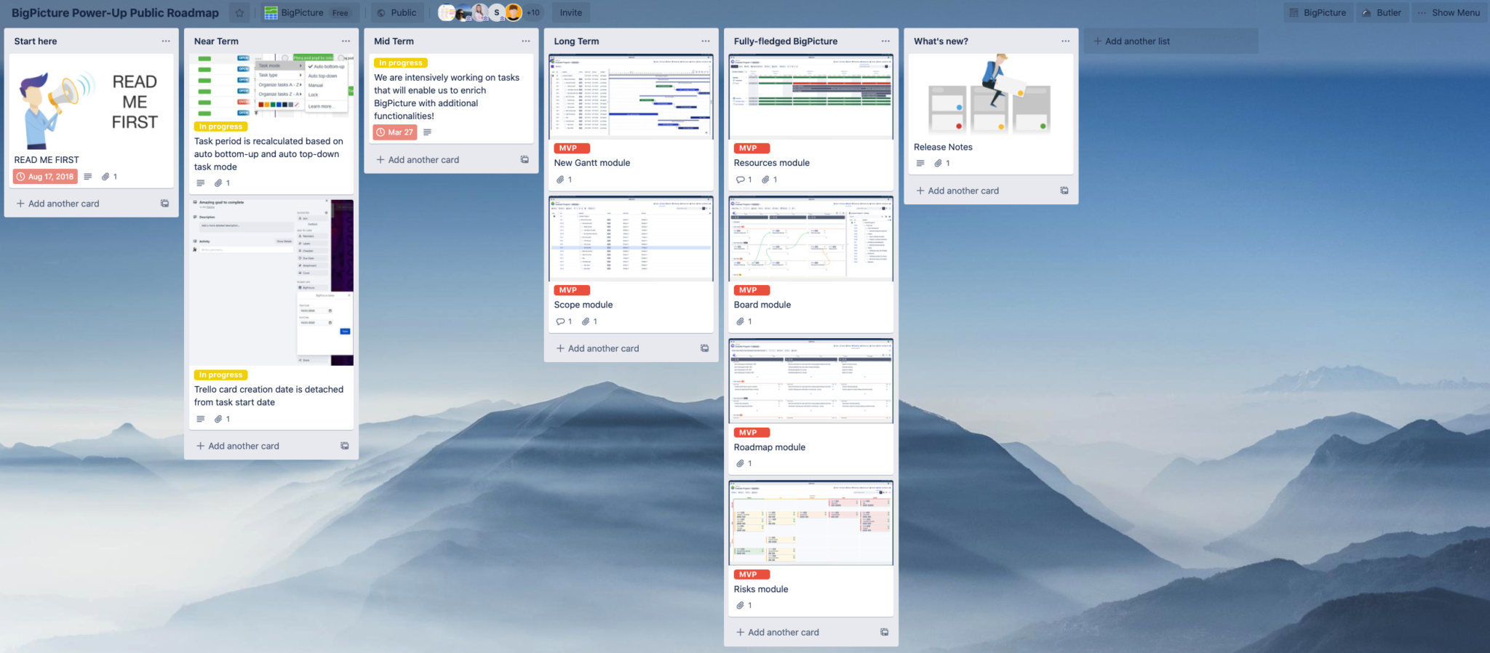The width and height of the screenshot is (1490, 653).
Task: Click attachment icon on New Gantt module card
Action: tap(560, 180)
